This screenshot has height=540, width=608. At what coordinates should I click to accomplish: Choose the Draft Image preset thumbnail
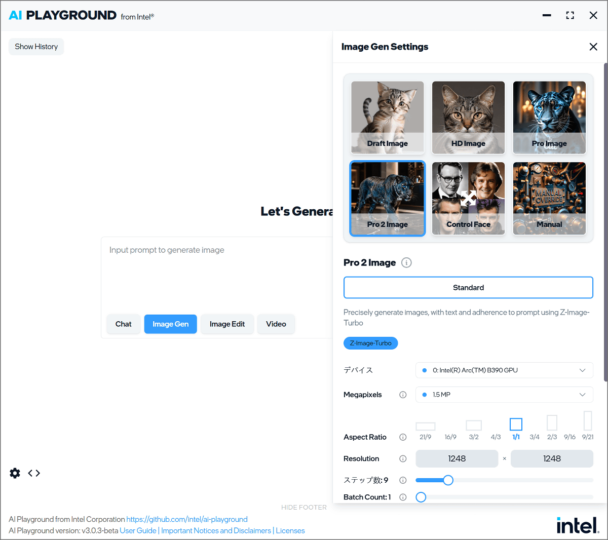point(388,118)
